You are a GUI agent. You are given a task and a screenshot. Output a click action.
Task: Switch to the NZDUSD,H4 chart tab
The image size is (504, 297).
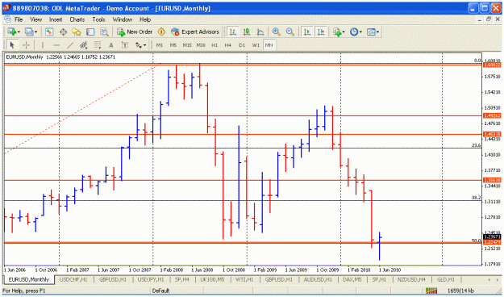coord(411,279)
